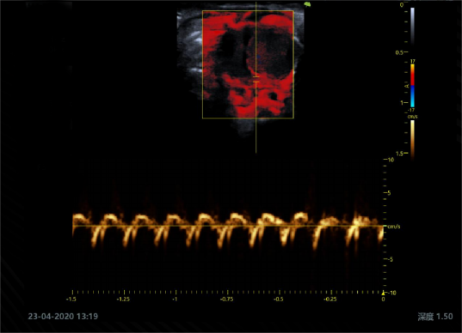462x333 pixels.
Task: Click the yellow Doppler cursor line below color box
Action: 256,136
